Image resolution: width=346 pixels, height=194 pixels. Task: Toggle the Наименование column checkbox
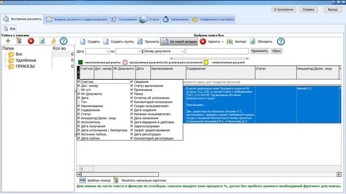point(79,106)
